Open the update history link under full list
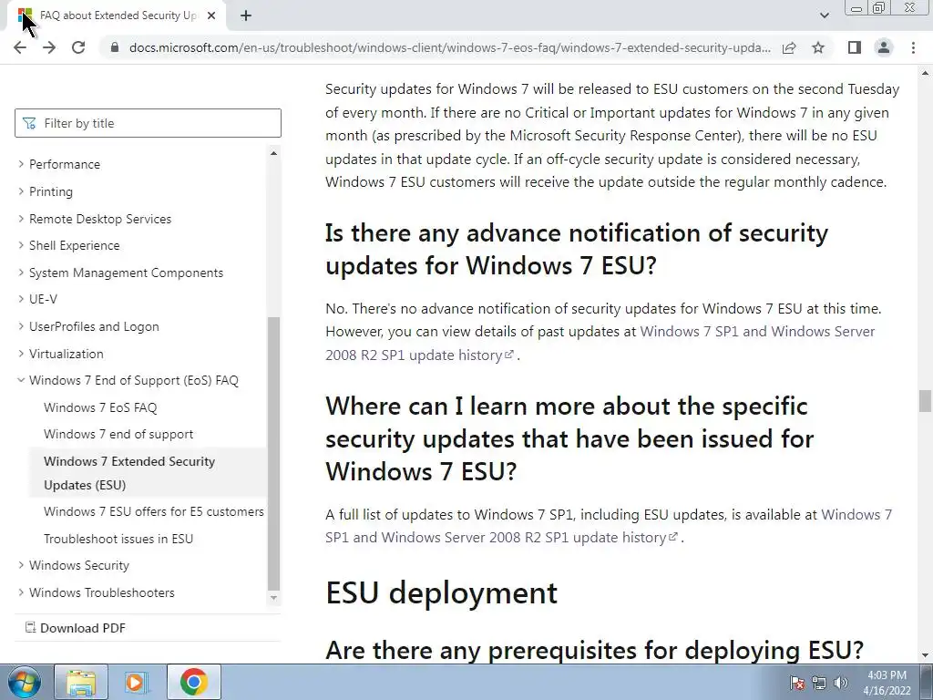Viewport: 933px width, 700px height. [x=608, y=526]
